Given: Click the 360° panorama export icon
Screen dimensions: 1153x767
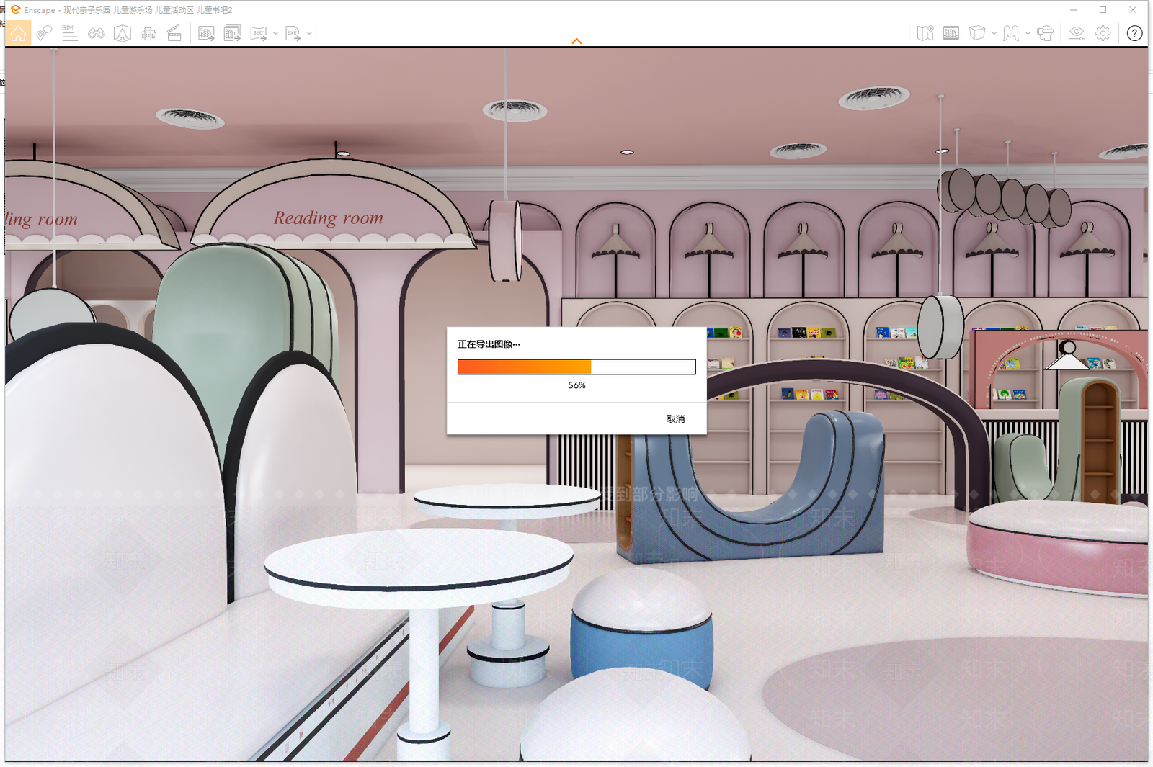Looking at the screenshot, I should click(x=259, y=33).
